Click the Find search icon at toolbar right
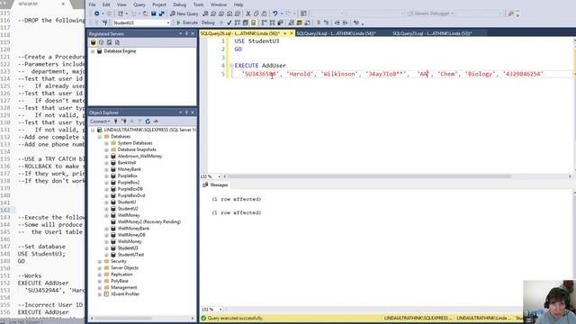Viewport: 576px width, 324px height. tap(511, 13)
